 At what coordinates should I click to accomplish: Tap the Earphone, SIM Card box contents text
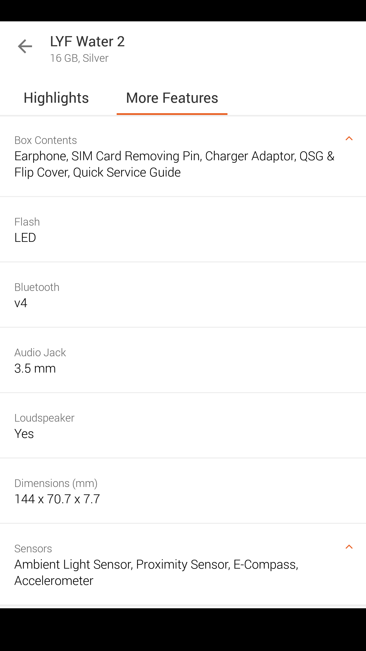174,164
